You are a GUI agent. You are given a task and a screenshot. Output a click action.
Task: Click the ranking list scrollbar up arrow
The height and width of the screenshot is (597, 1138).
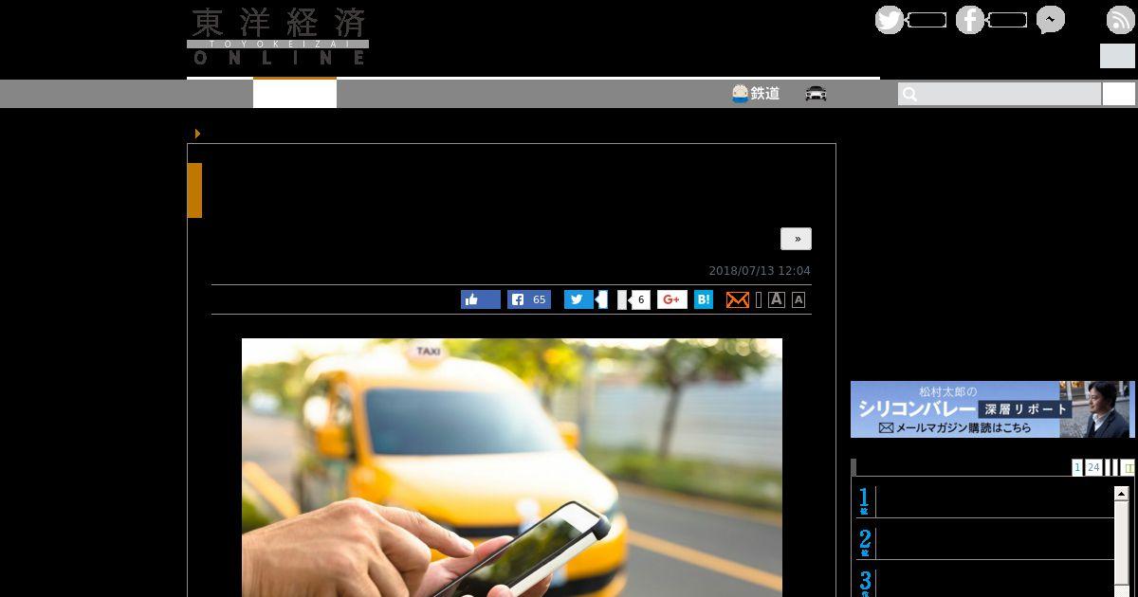pos(1121,493)
